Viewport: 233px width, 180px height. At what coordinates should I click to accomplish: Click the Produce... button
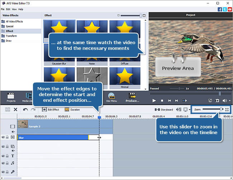pos(132,98)
